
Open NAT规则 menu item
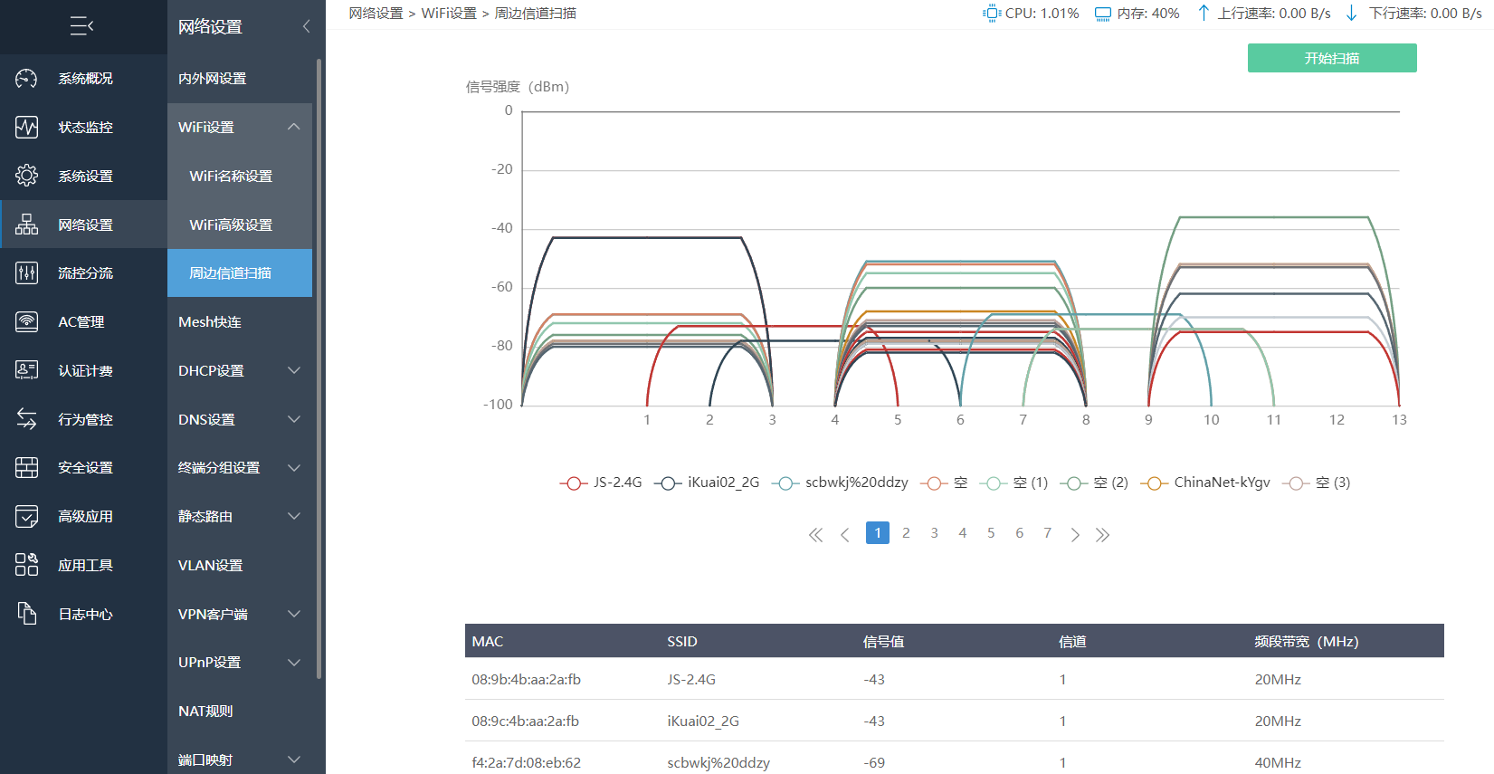[240, 711]
